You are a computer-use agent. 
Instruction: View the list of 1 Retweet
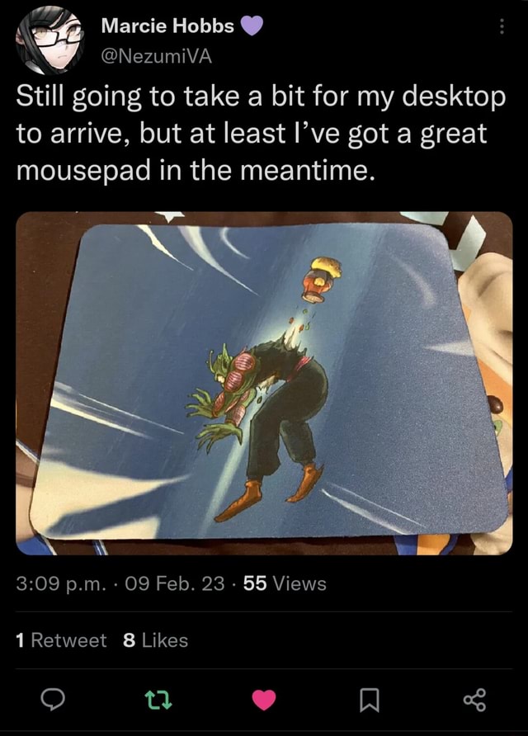click(x=61, y=640)
